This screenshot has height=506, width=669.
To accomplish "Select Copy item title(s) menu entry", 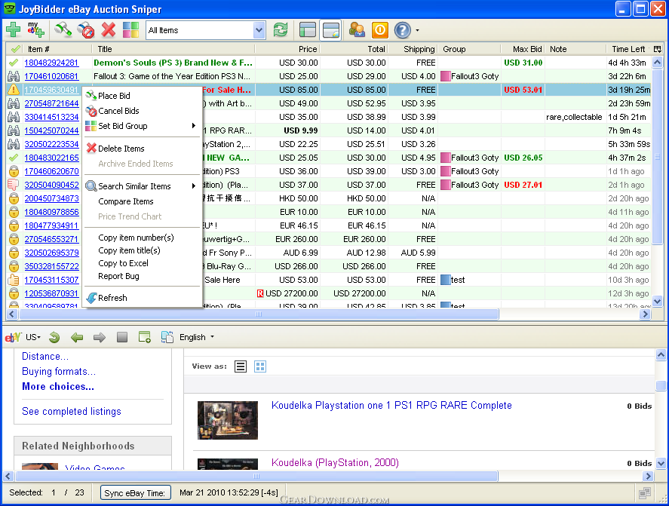I will (129, 250).
